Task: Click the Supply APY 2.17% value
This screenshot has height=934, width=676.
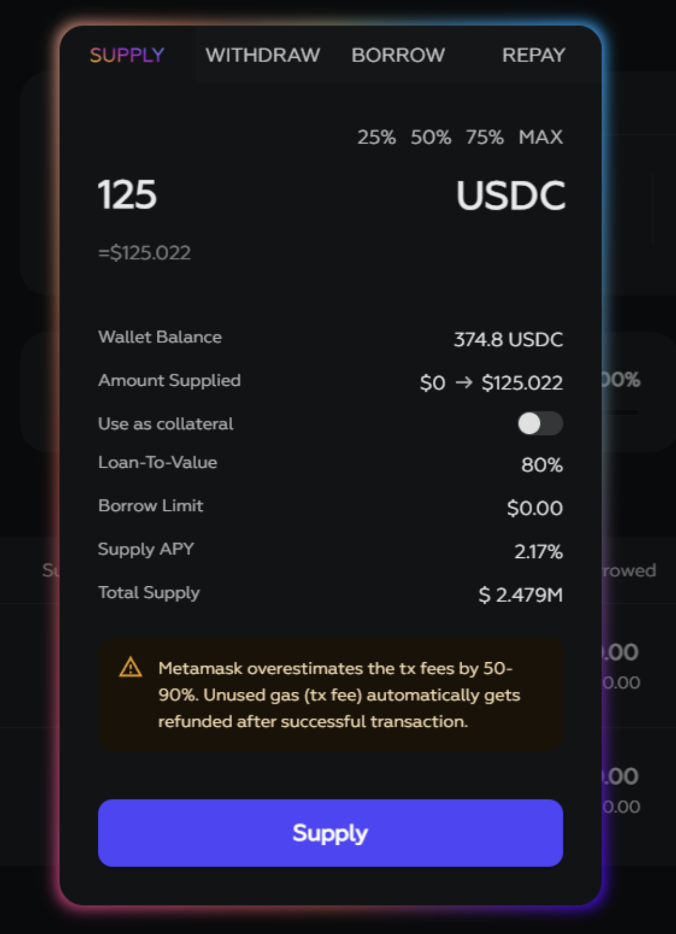Action: pyautogui.click(x=538, y=551)
